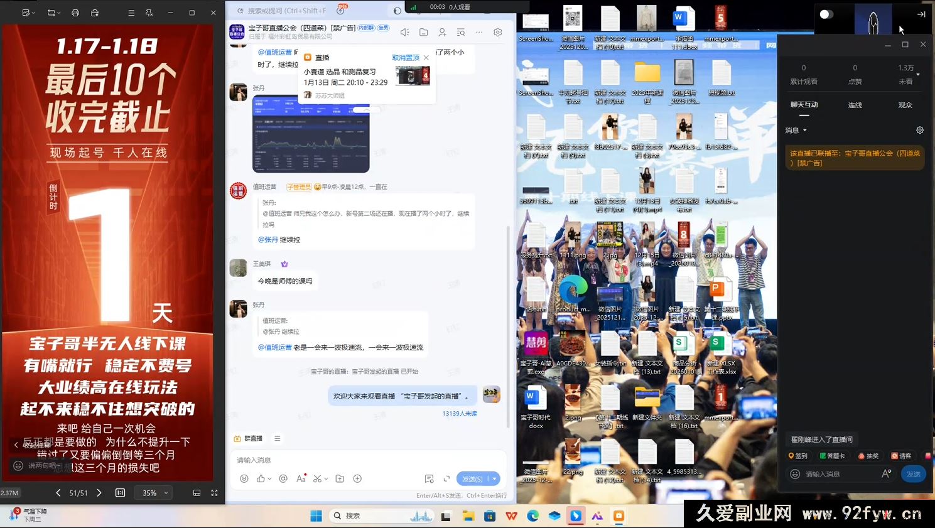Image resolution: width=935 pixels, height=528 pixels.
Task: Select the screenshot scissors tool
Action: click(318, 478)
